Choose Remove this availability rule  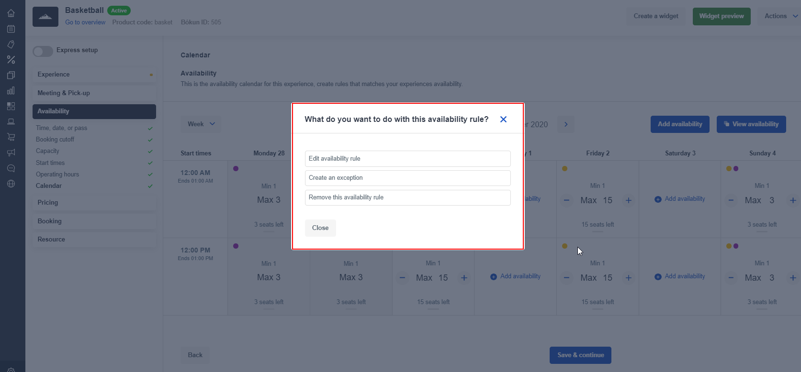point(407,197)
